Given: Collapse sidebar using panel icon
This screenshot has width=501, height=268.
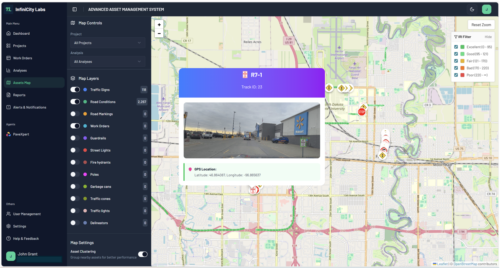Looking at the screenshot, I should point(75,9).
